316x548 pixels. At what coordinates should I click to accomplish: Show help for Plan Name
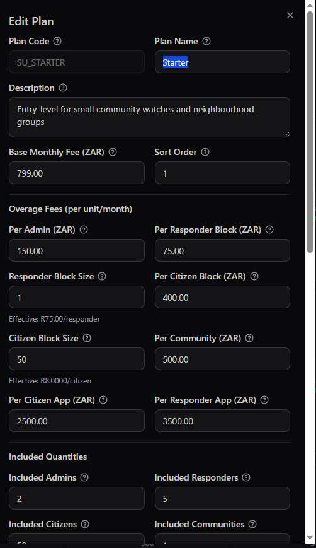click(x=206, y=41)
